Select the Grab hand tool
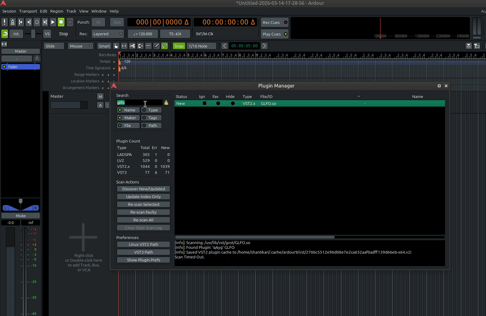 [117, 46]
